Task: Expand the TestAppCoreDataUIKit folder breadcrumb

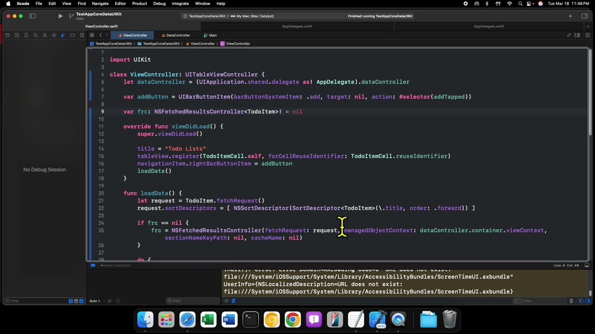Action: [x=159, y=44]
